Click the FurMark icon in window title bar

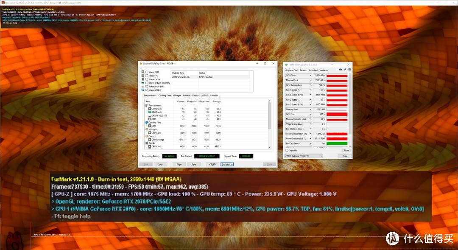pos(3,3)
